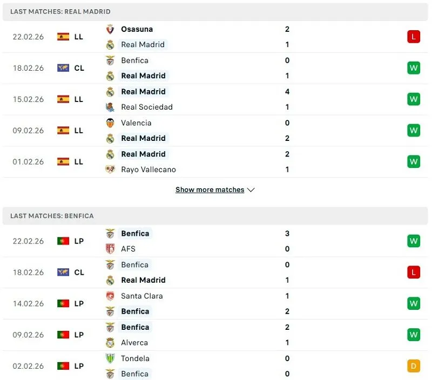Viewport: 432px width, 380px height.
Task: Click the Santa Clara team name
Action: pyautogui.click(x=142, y=296)
